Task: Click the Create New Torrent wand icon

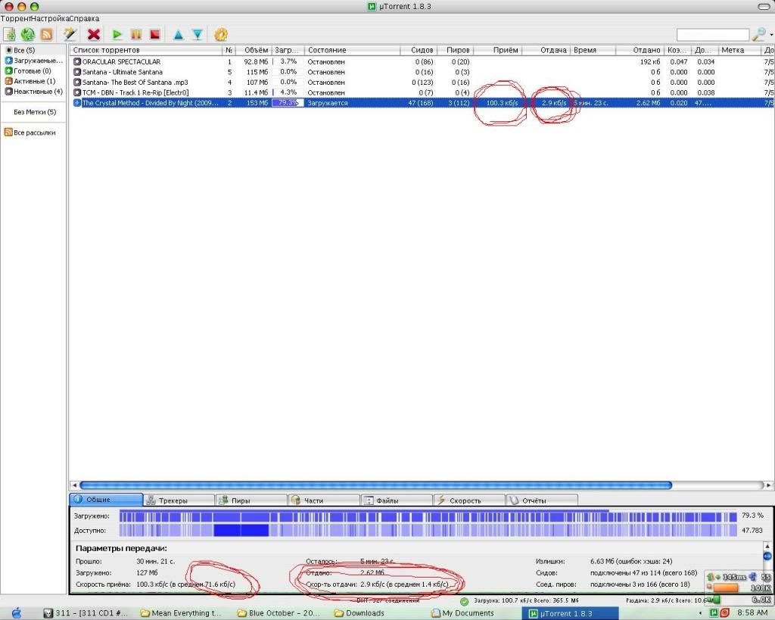Action: 70,34
